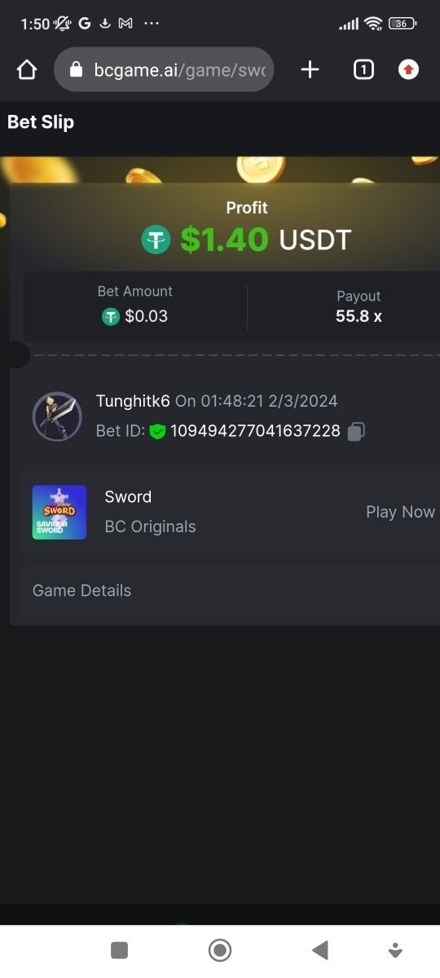The image size is (440, 978).
Task: Open Tunghitk6 user avatar
Action: (x=57, y=416)
